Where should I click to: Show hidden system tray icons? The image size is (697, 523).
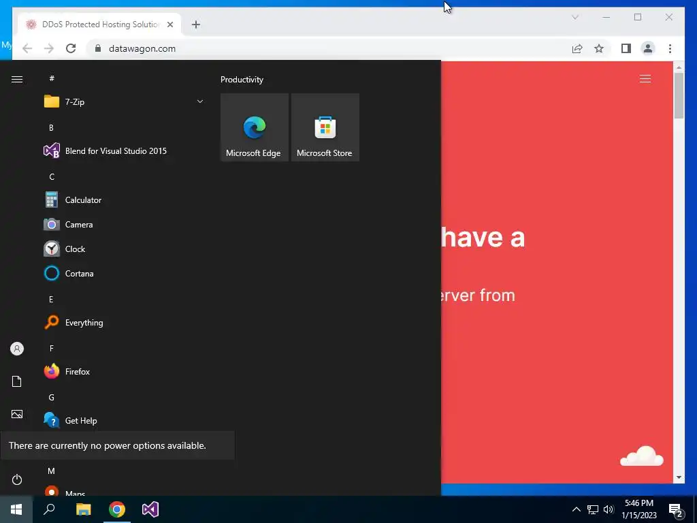(576, 509)
